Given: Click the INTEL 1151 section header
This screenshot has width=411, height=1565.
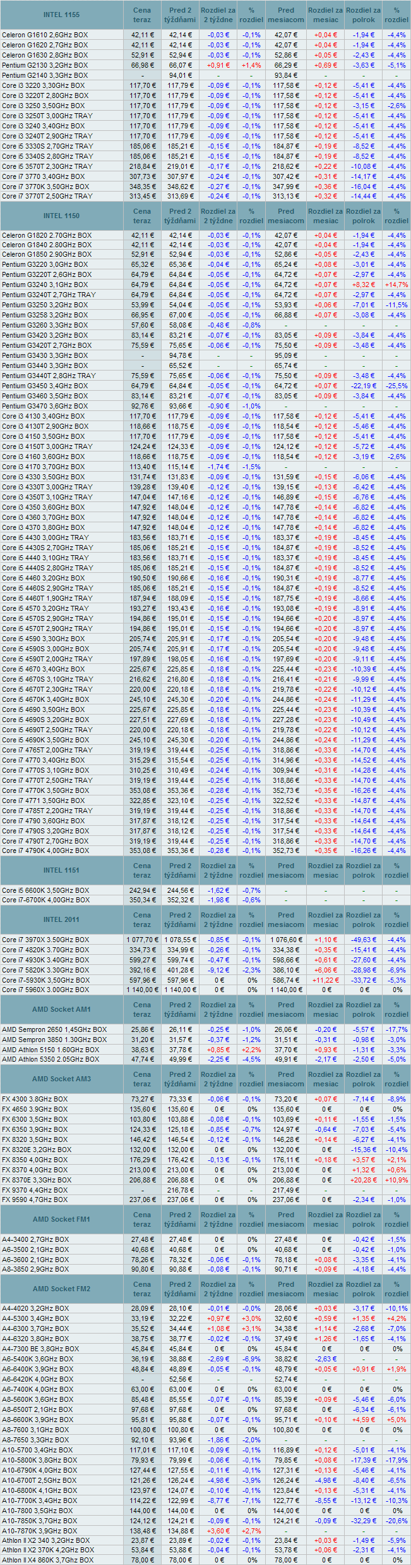Looking at the screenshot, I should pyautogui.click(x=61, y=870).
